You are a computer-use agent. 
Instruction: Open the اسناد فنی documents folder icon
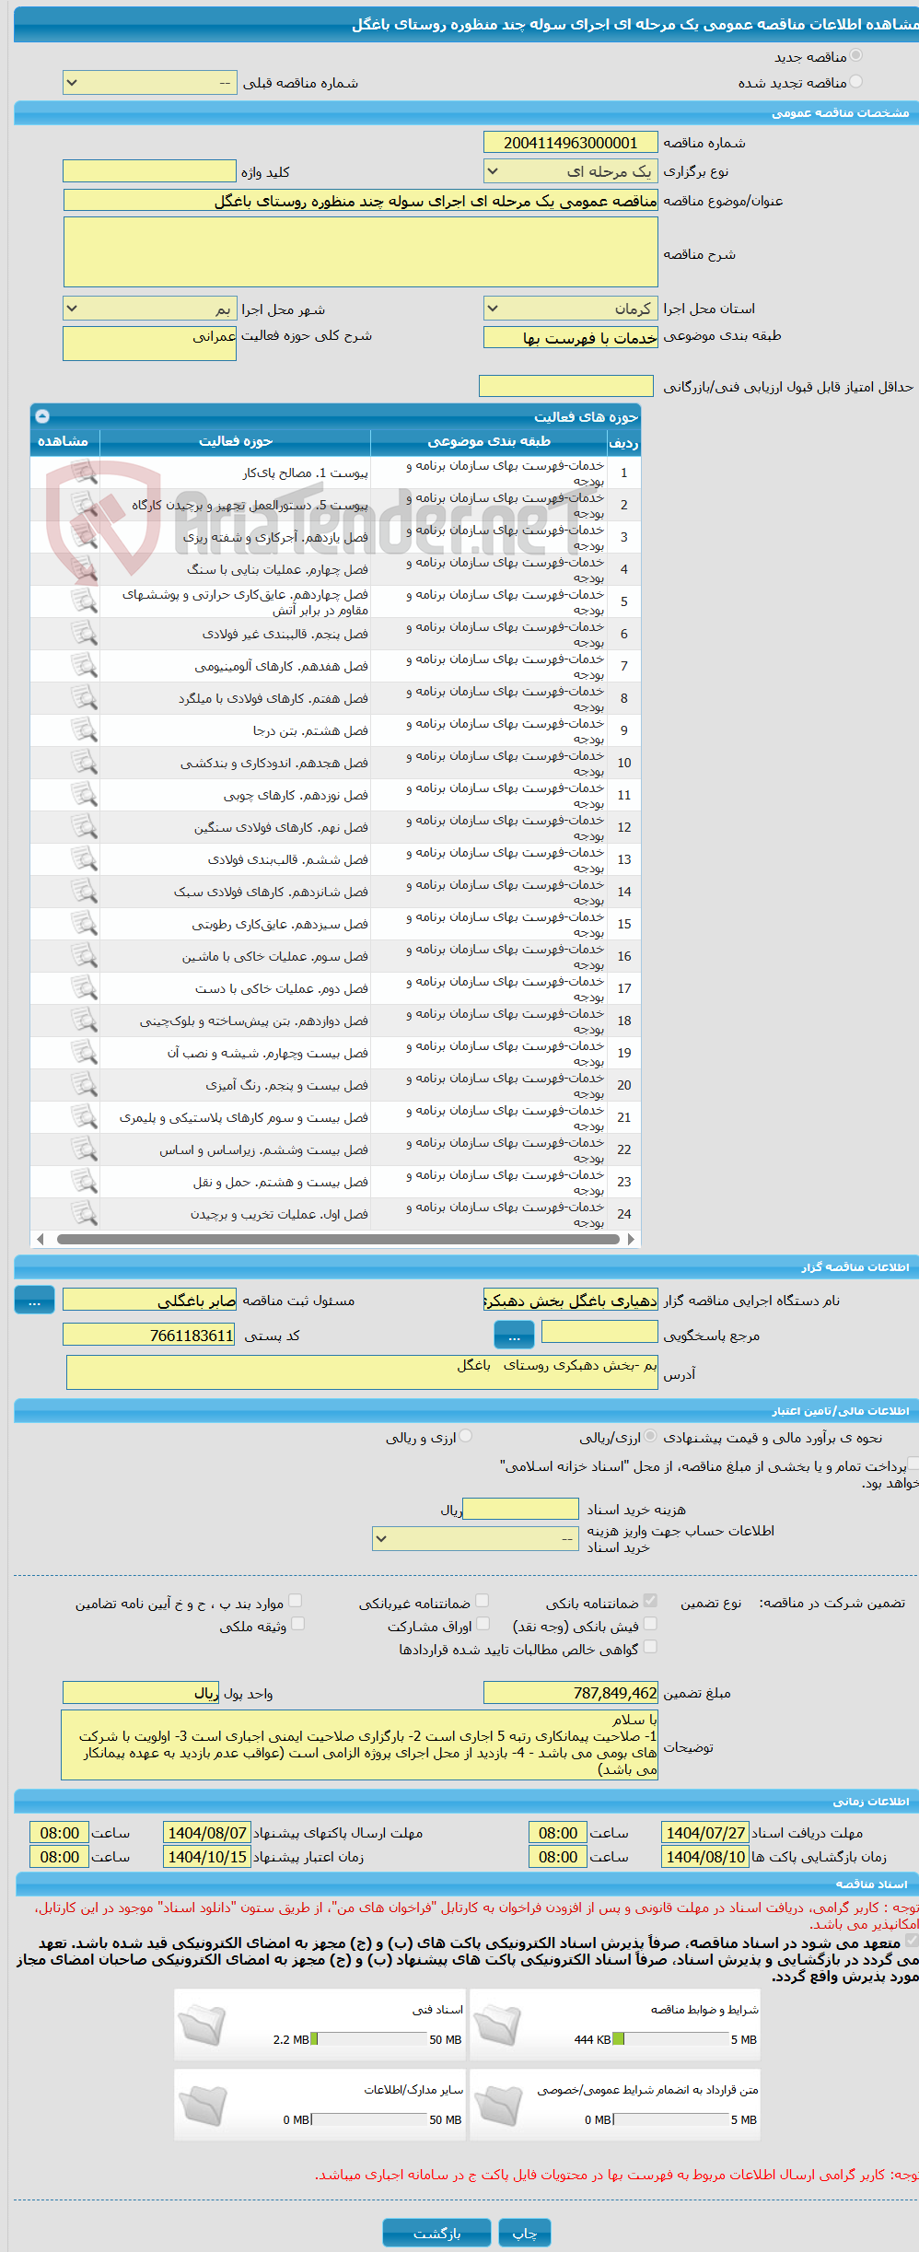[x=202, y=2025]
